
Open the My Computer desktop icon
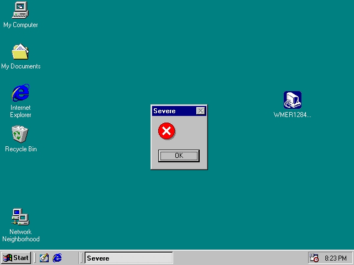click(20, 10)
